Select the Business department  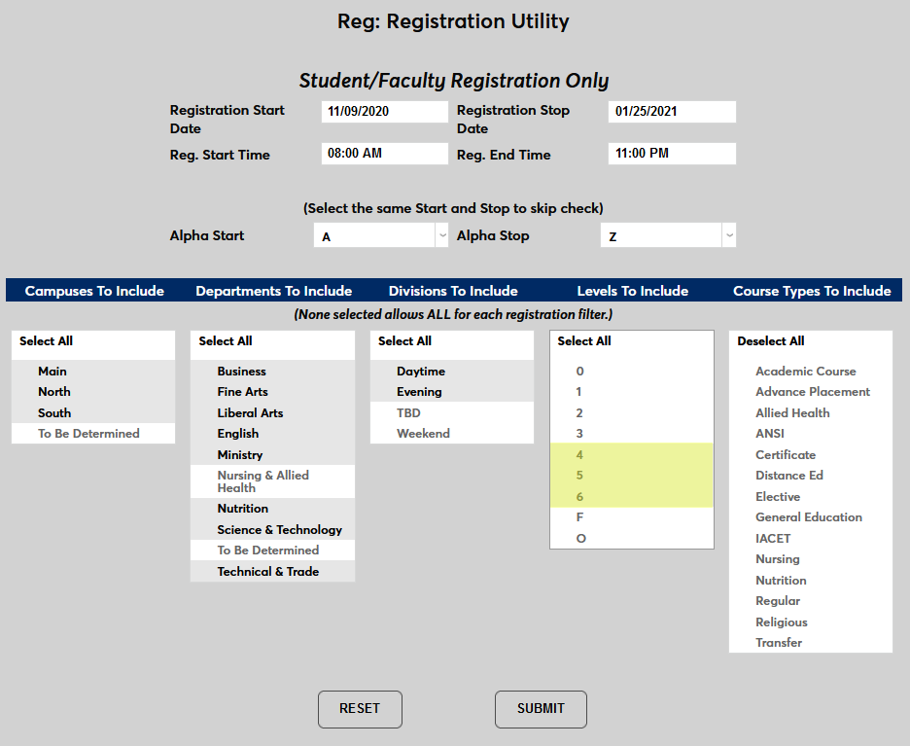tap(240, 371)
